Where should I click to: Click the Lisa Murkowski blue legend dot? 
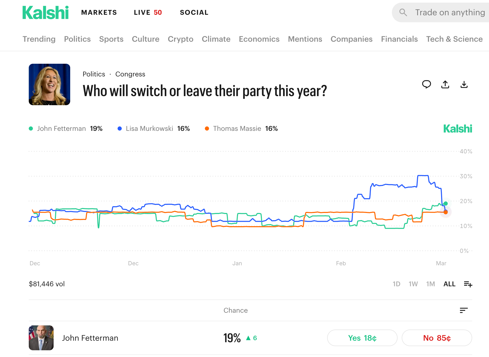pos(120,129)
